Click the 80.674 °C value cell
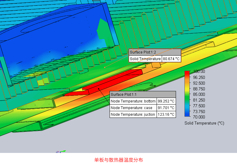 point(171,59)
